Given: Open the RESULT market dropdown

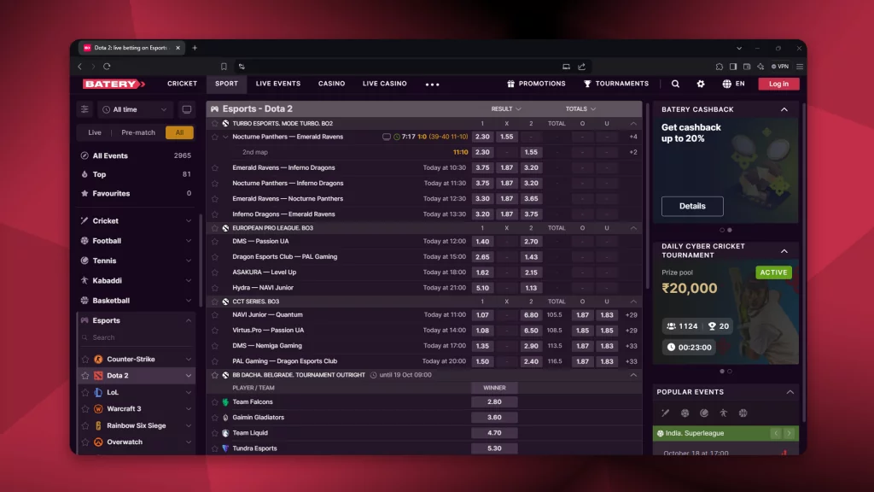Looking at the screenshot, I should (505, 108).
